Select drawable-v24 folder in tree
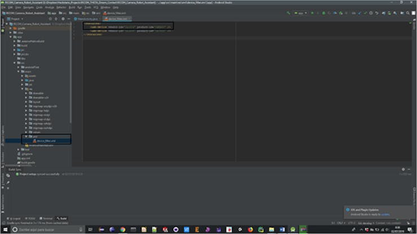417x234 pixels. (39, 98)
